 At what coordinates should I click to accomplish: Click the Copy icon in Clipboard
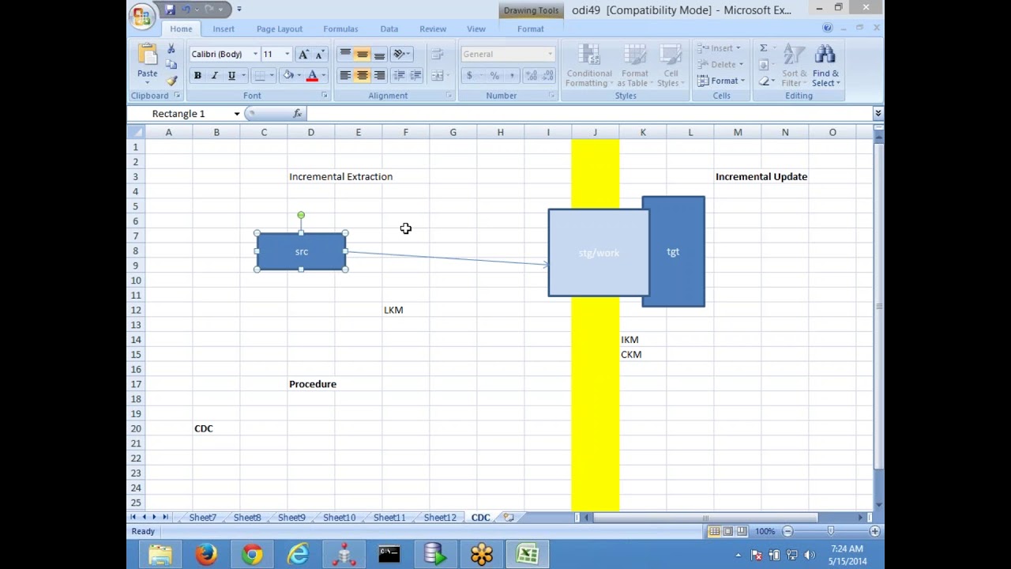click(x=171, y=65)
